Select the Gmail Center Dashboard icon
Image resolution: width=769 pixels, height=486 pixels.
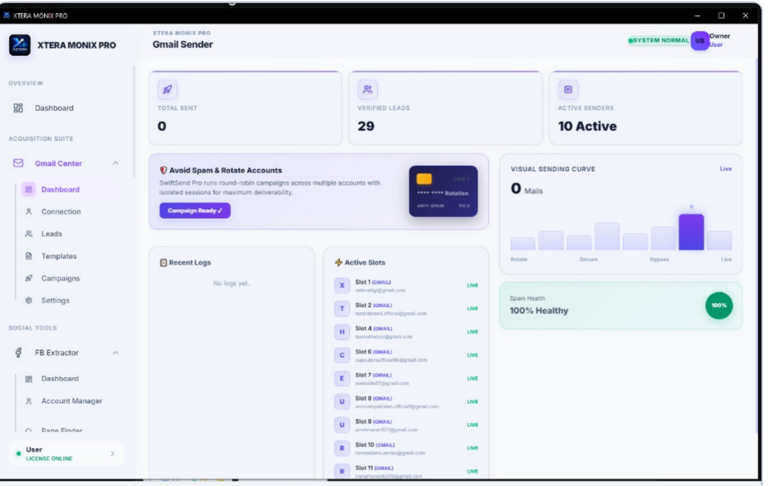click(x=28, y=189)
